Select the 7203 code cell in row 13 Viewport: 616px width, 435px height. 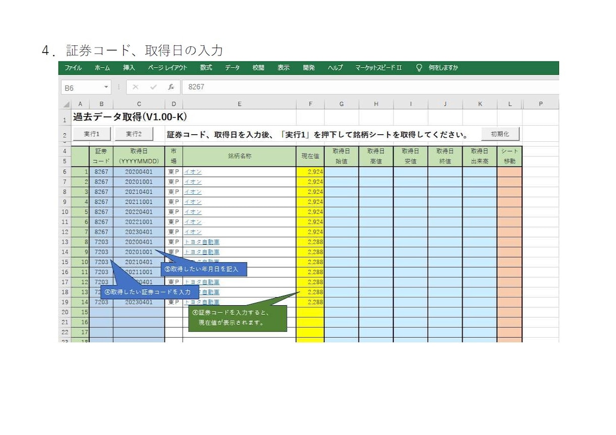pyautogui.click(x=101, y=242)
